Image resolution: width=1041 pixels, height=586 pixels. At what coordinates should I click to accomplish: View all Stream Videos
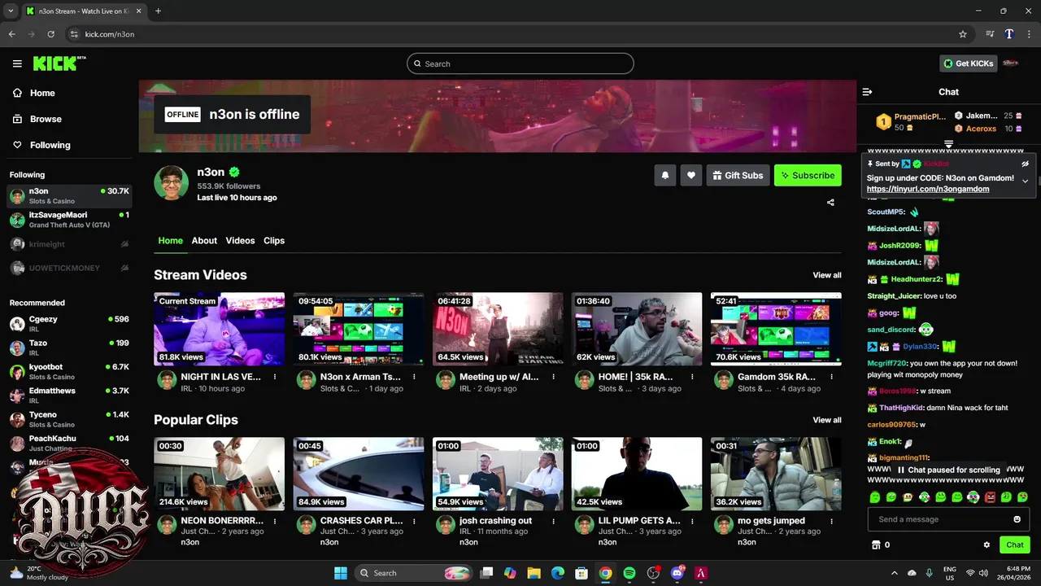[827, 275]
